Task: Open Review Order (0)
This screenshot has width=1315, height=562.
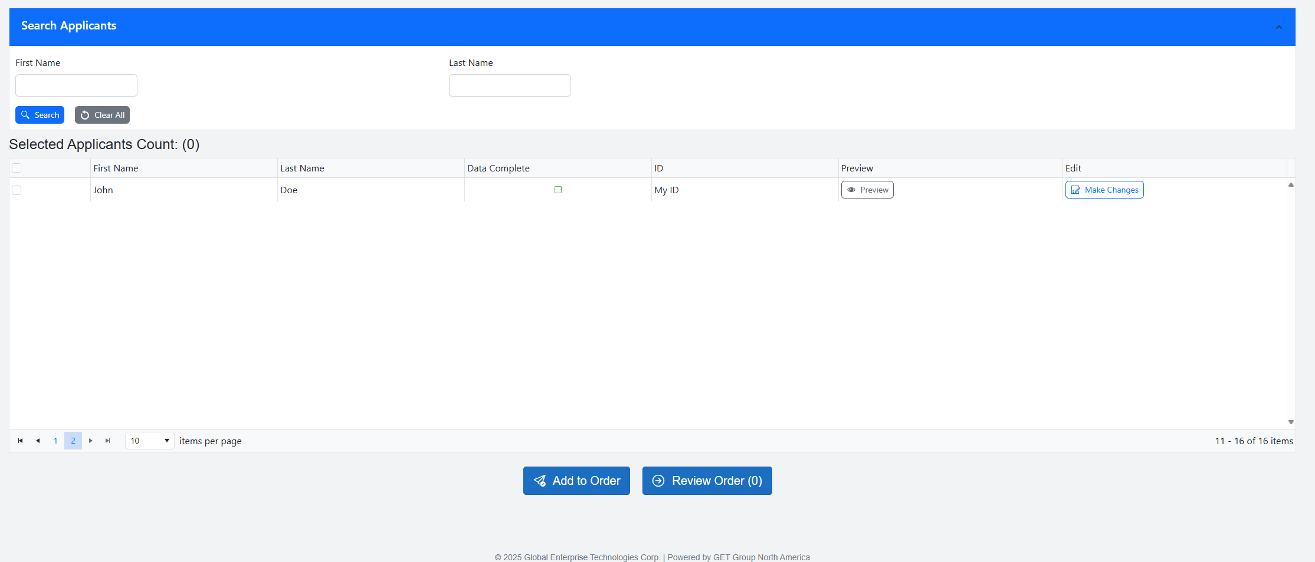Action: click(x=707, y=481)
